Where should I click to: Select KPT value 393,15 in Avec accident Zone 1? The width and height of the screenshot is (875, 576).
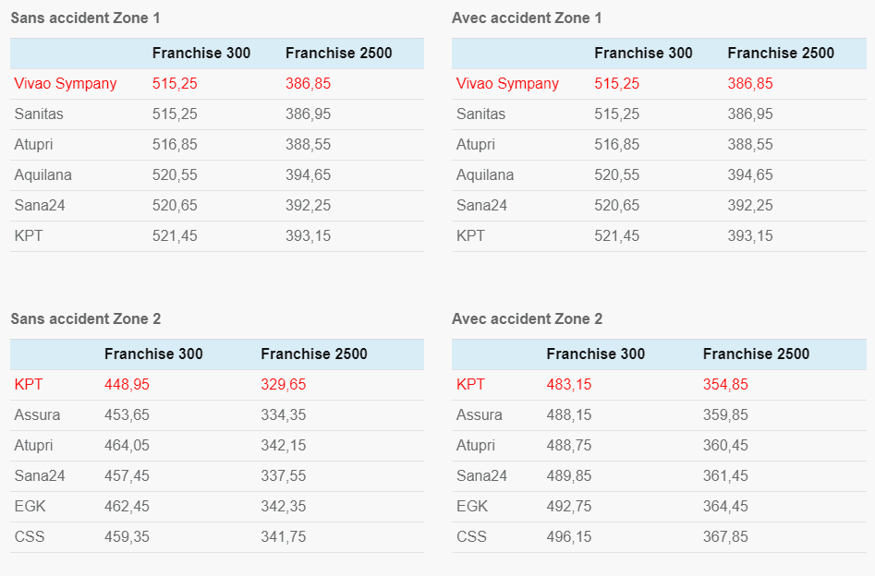[x=750, y=236]
